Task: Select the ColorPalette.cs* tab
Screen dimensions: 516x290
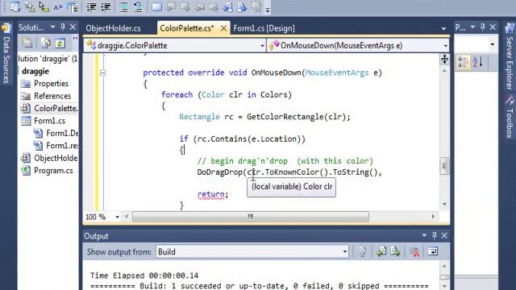Action: tap(187, 28)
